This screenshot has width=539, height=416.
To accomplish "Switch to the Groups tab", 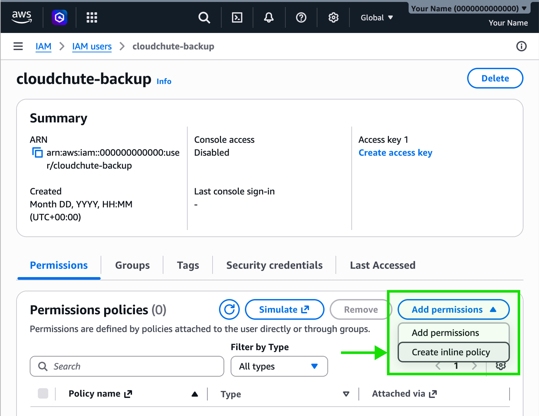I will (x=132, y=265).
